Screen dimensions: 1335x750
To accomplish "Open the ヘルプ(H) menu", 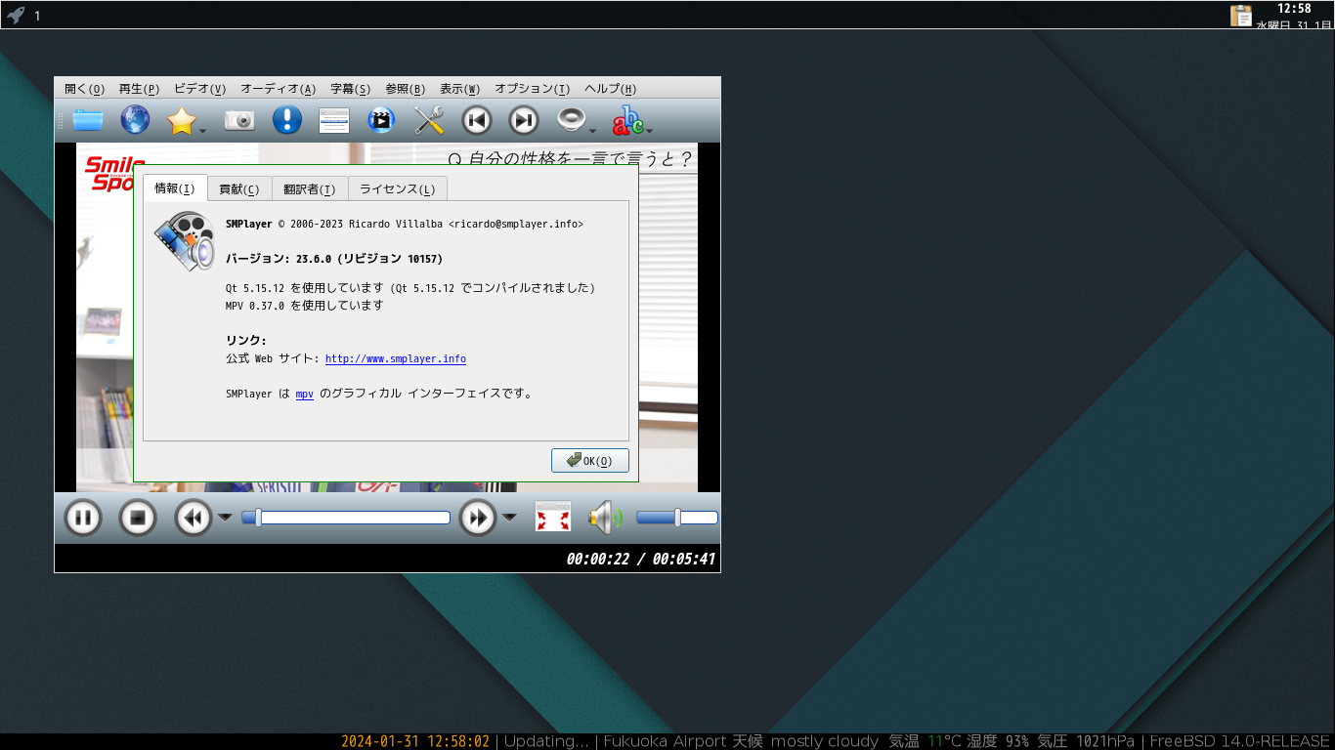I will click(x=611, y=89).
